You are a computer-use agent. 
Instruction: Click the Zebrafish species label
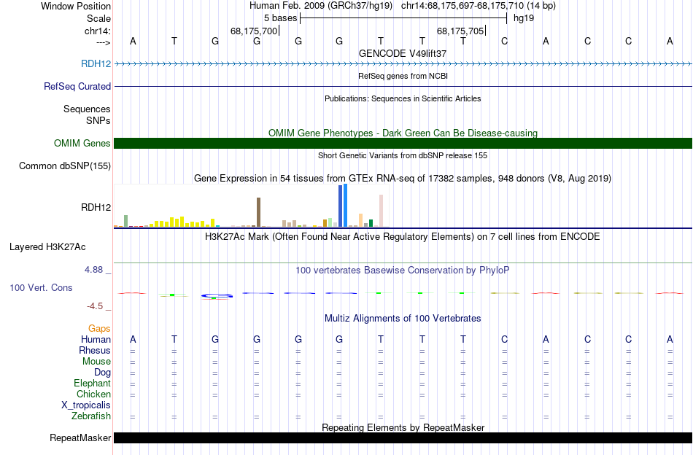pos(91,416)
